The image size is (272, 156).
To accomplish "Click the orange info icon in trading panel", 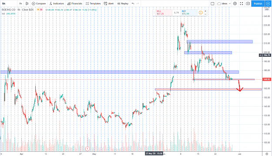I will pyautogui.click(x=201, y=13).
